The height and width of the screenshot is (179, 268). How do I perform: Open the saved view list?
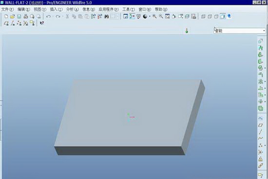(180, 17)
